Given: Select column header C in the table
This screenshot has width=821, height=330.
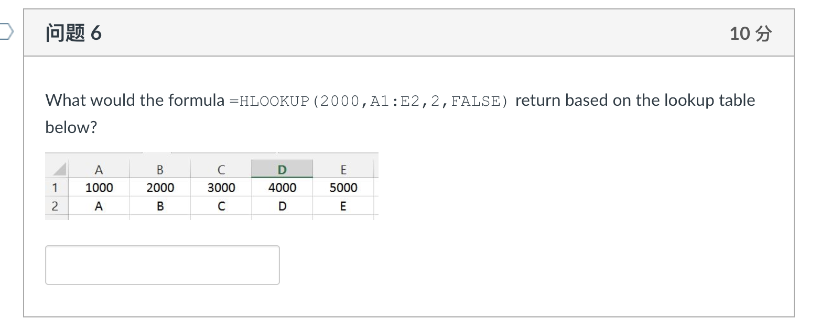Looking at the screenshot, I should click(x=221, y=169).
